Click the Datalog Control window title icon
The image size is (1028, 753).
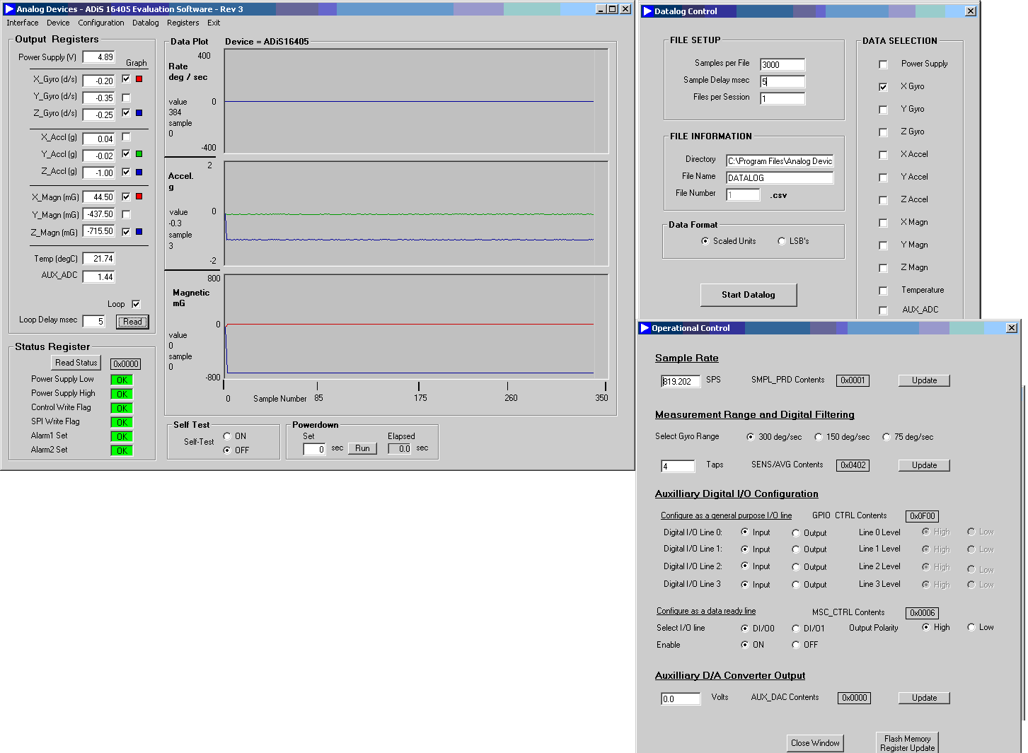(647, 11)
